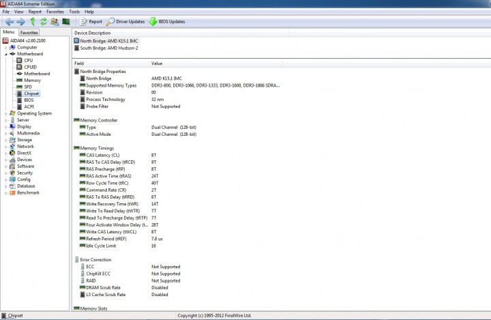Open the green monitor icon in toolbar
Viewport: 491px width, 320px height.
click(65, 22)
